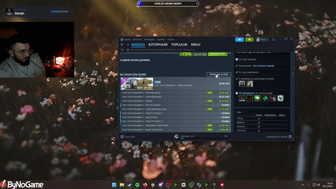
Task: Open the system tray volume icon
Action: click(318, 185)
